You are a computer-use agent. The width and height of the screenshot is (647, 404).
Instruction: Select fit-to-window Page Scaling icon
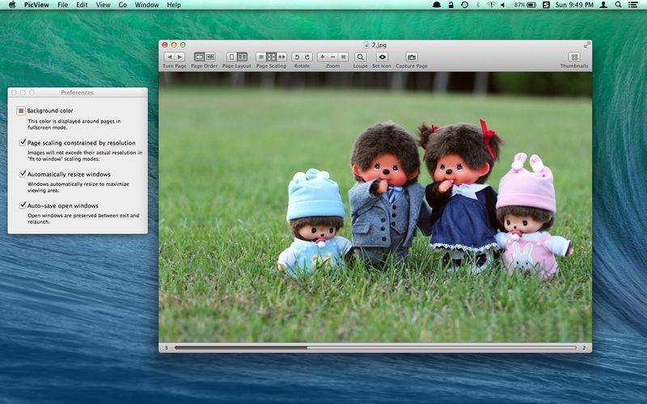pos(271,57)
